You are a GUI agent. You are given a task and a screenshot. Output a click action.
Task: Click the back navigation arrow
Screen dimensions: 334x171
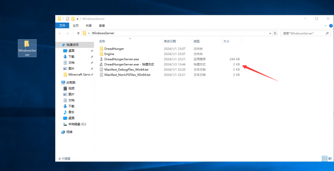tap(60, 33)
